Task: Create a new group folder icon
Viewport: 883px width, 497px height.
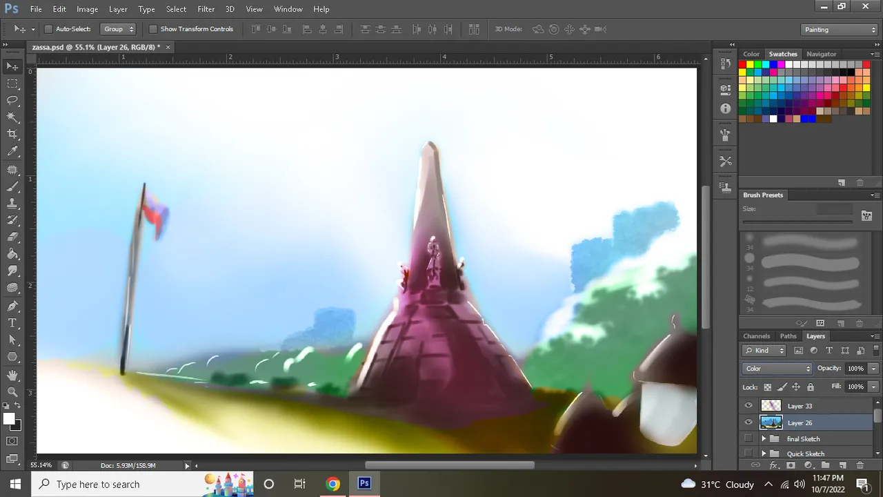Action: [824, 465]
